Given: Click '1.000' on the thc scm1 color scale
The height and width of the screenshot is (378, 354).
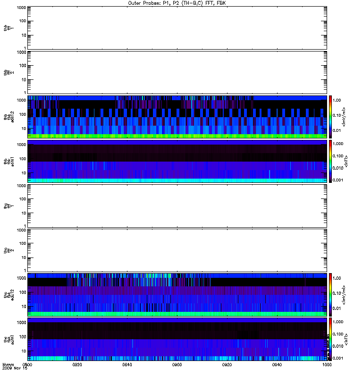Looking at the screenshot, I should [x=338, y=322].
